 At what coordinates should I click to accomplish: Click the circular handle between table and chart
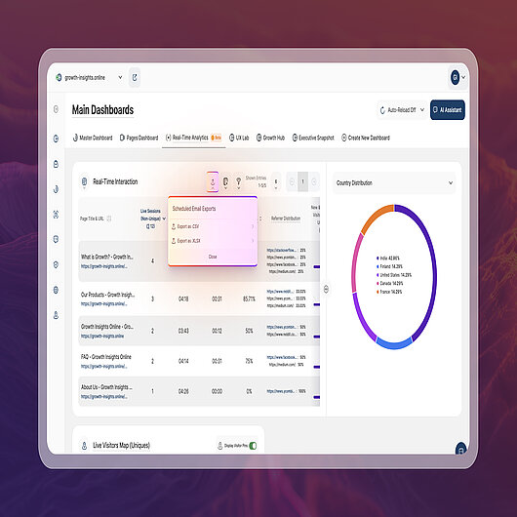[x=326, y=289]
